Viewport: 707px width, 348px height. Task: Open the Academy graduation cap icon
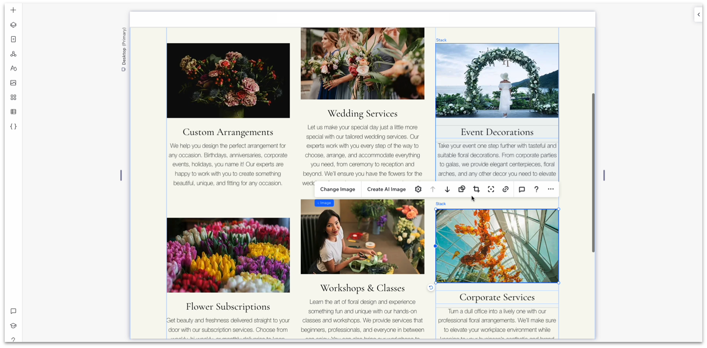point(13,325)
